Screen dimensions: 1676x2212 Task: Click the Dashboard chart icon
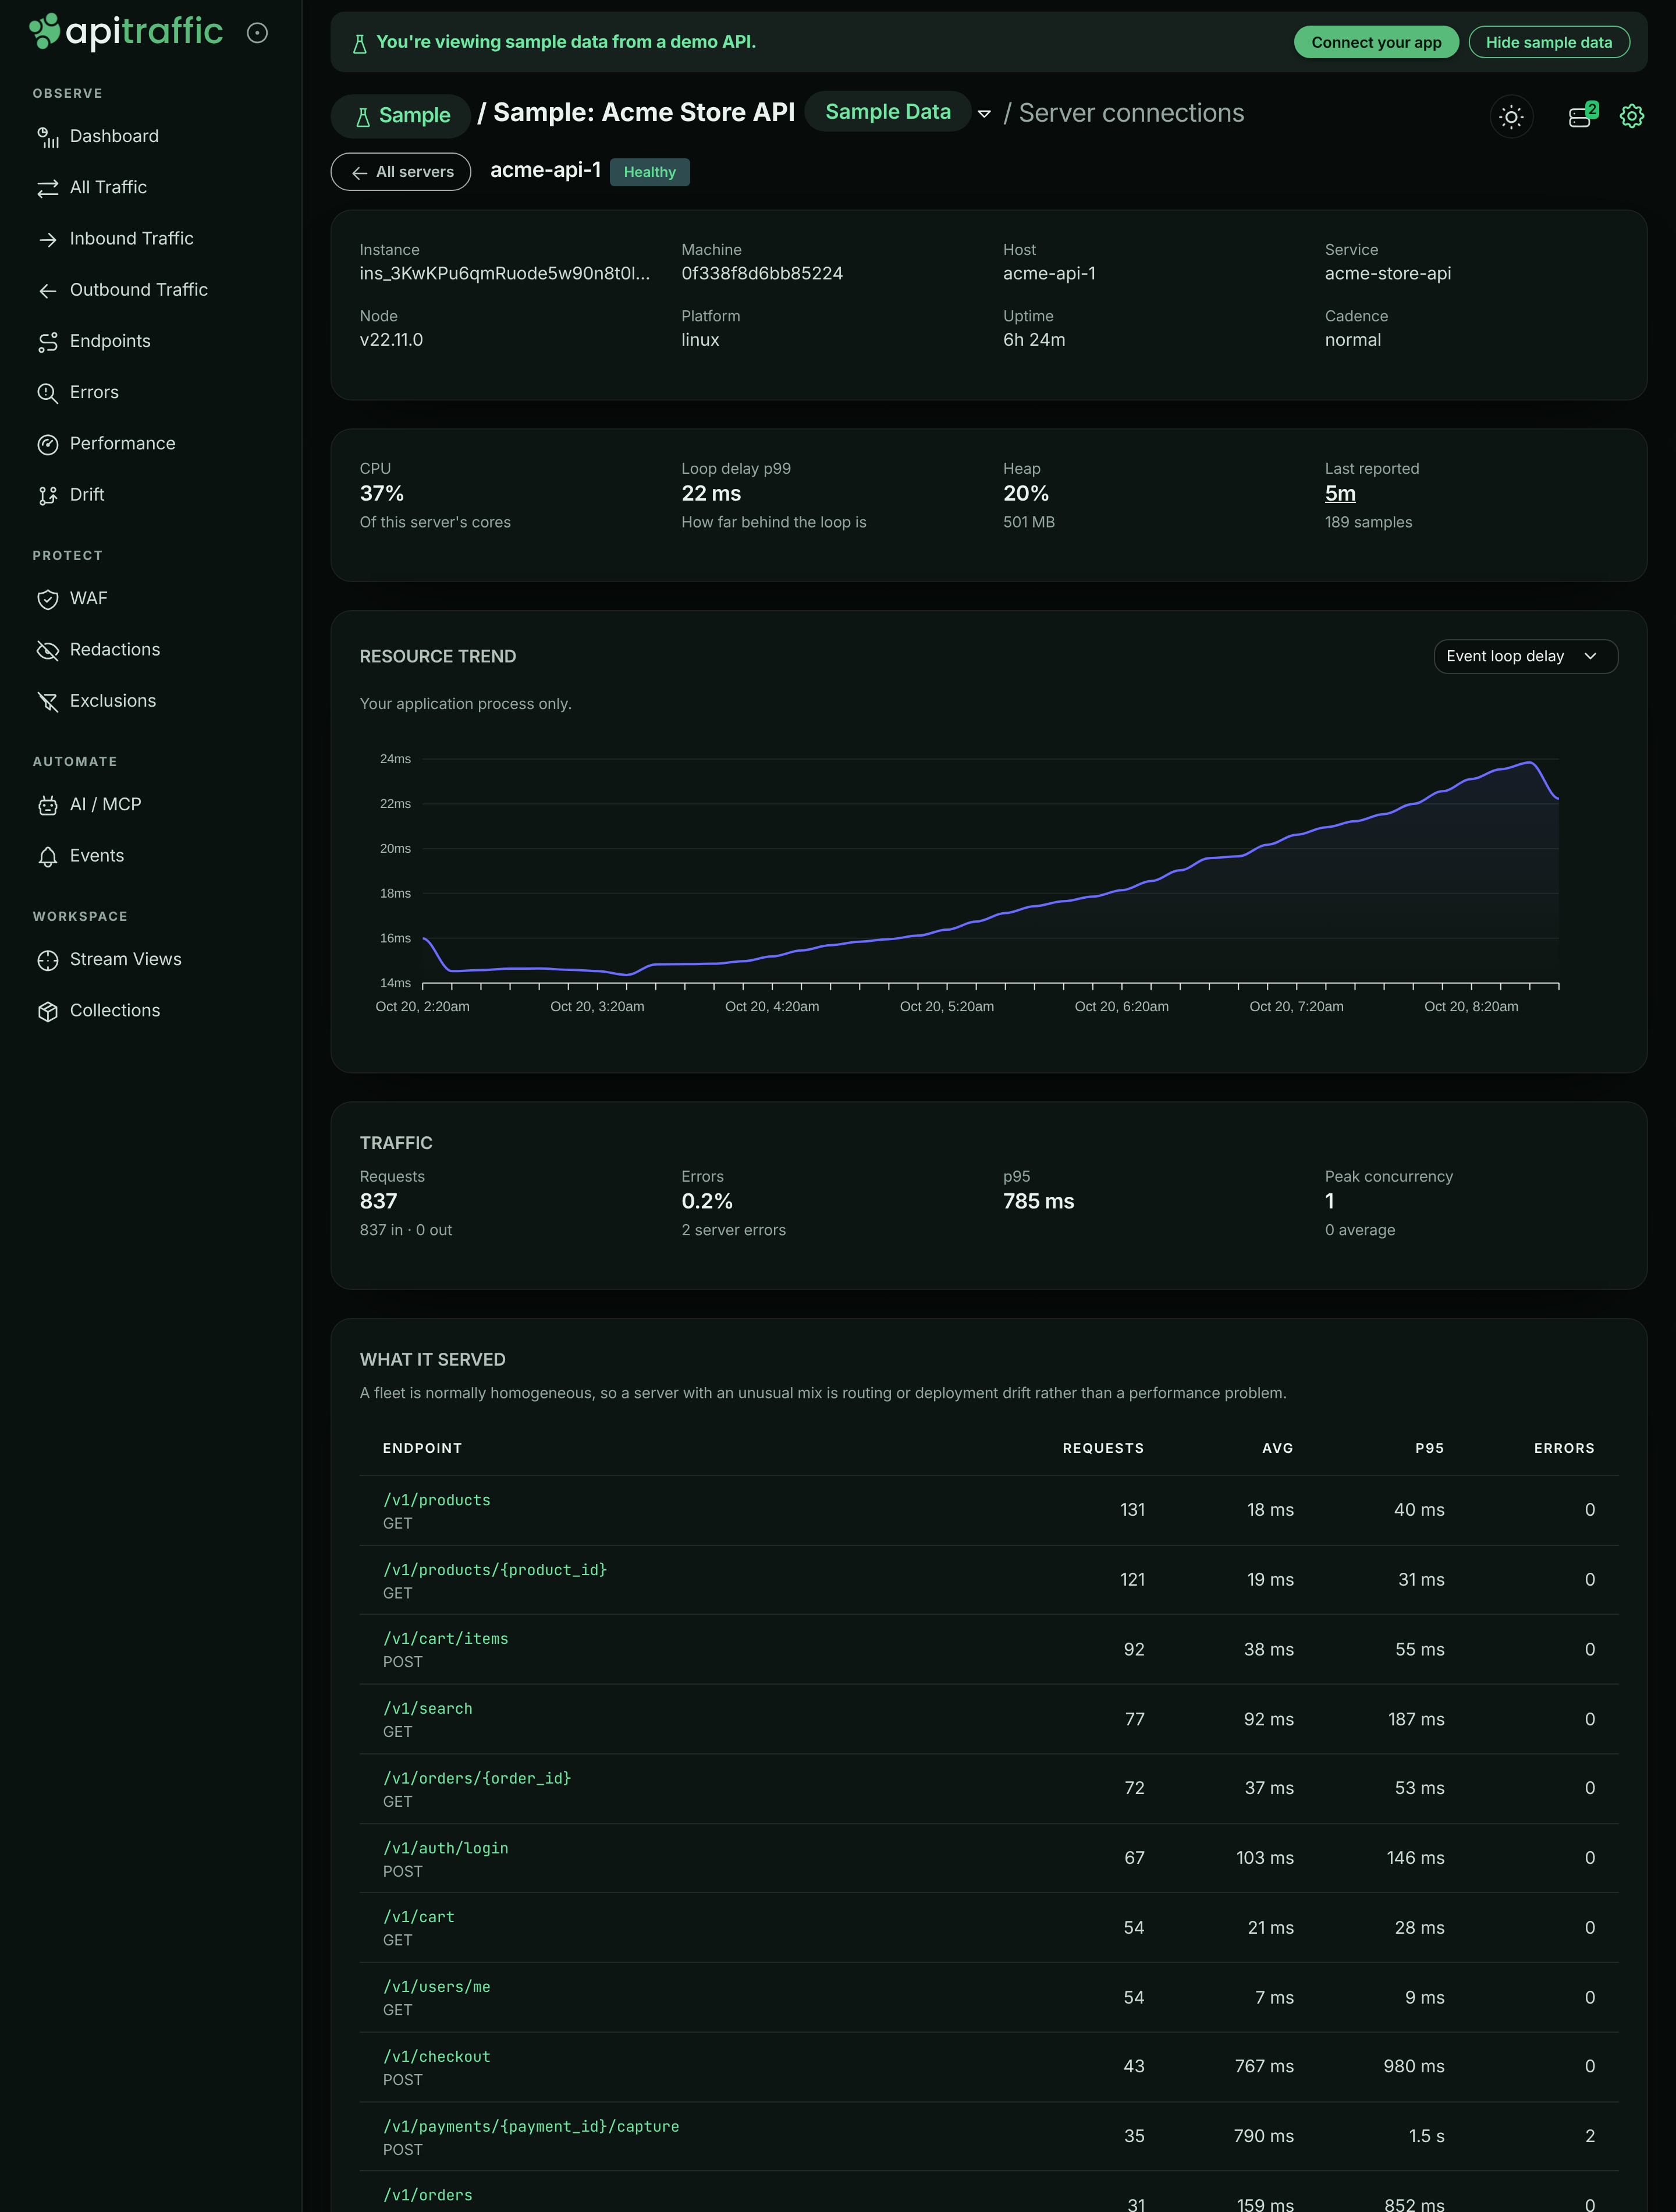point(48,137)
